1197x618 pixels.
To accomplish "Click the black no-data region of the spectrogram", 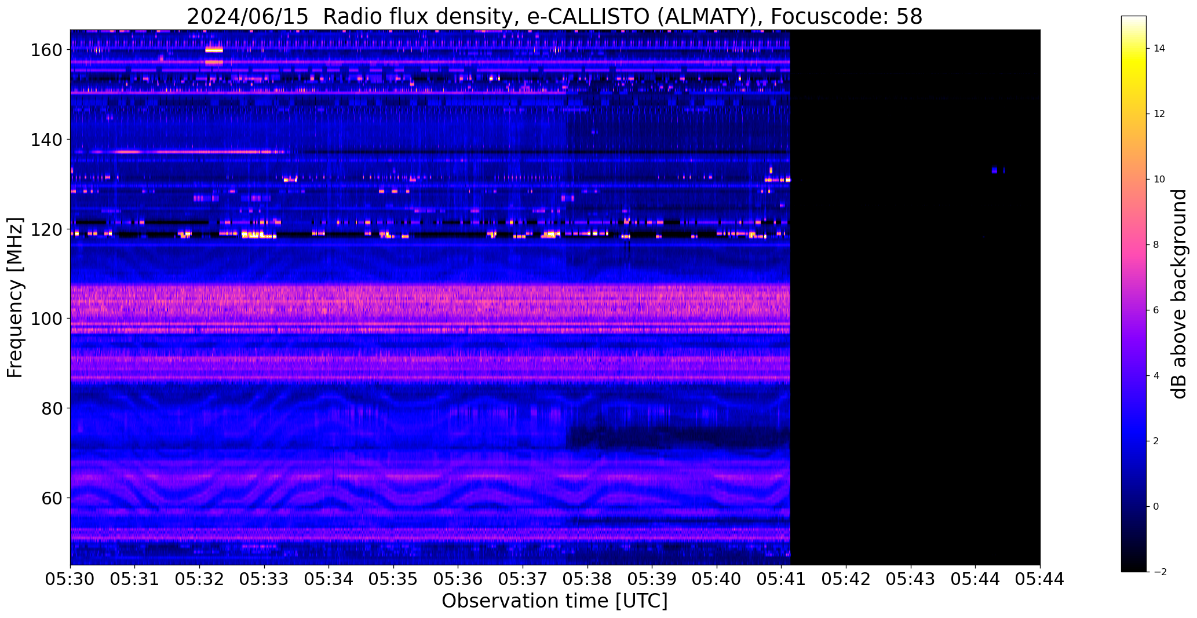I will 915,297.
